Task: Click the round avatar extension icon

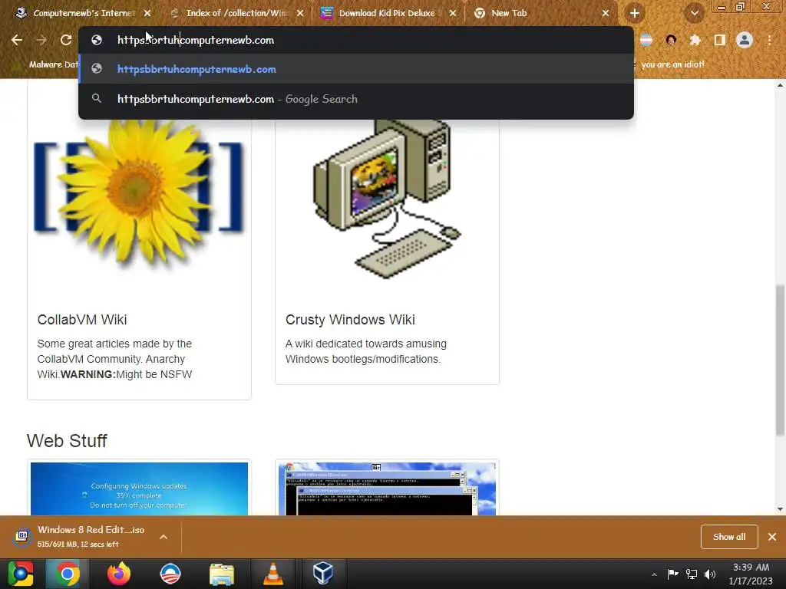Action: 671,40
